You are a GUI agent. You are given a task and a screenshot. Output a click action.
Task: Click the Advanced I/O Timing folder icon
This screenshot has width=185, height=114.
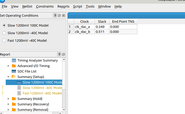pyautogui.click(x=14, y=66)
